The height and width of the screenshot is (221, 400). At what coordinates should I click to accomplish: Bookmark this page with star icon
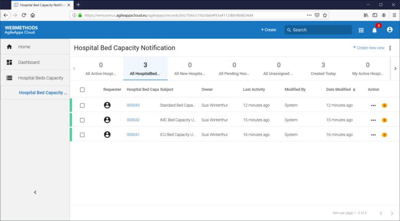coord(325,15)
